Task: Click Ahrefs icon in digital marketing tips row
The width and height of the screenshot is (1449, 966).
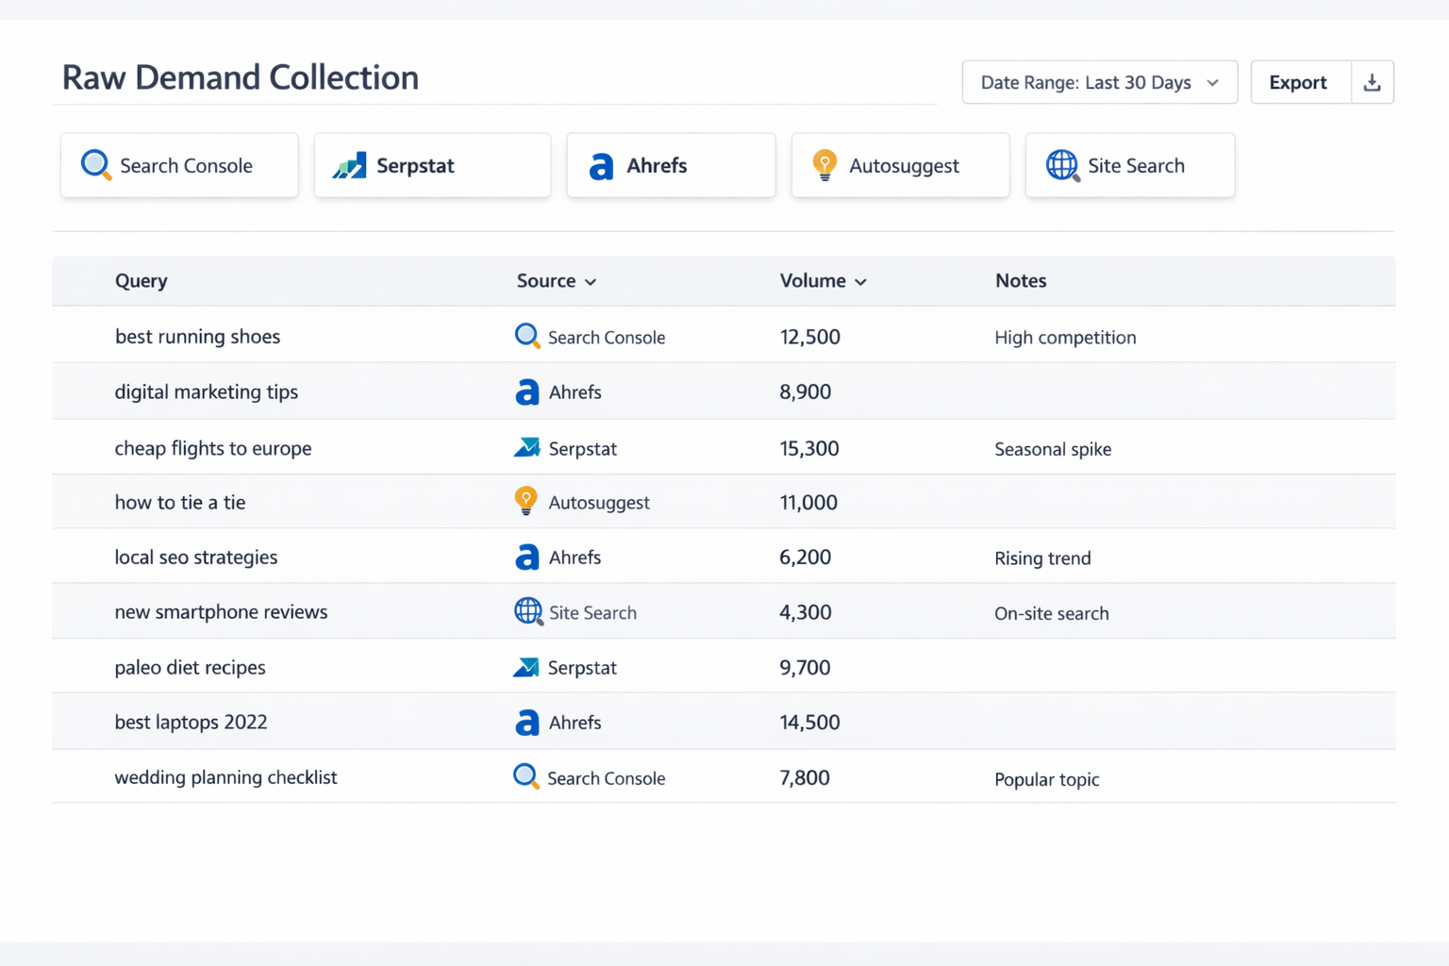Action: tap(526, 392)
